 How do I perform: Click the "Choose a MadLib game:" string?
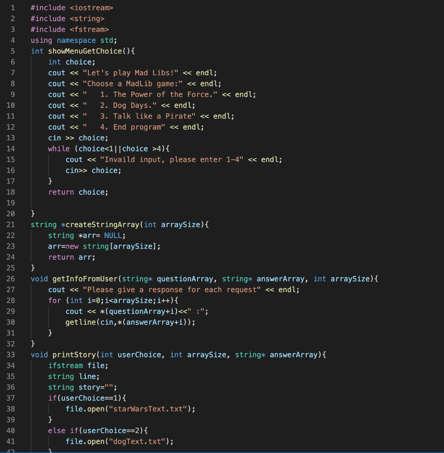point(133,84)
